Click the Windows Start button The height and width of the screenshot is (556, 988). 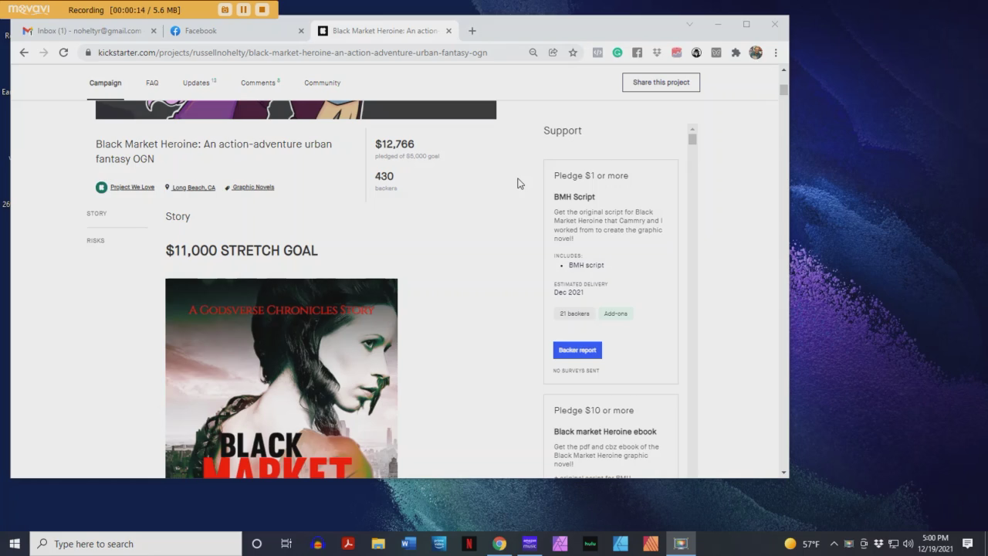(14, 544)
